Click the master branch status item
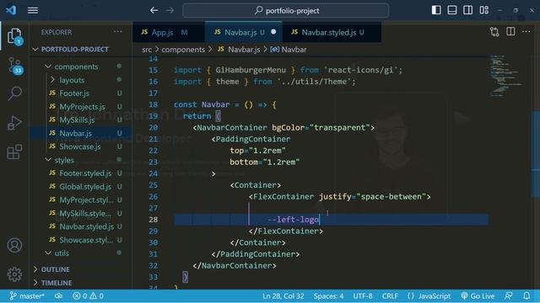This screenshot has width=540, height=303. (27, 295)
